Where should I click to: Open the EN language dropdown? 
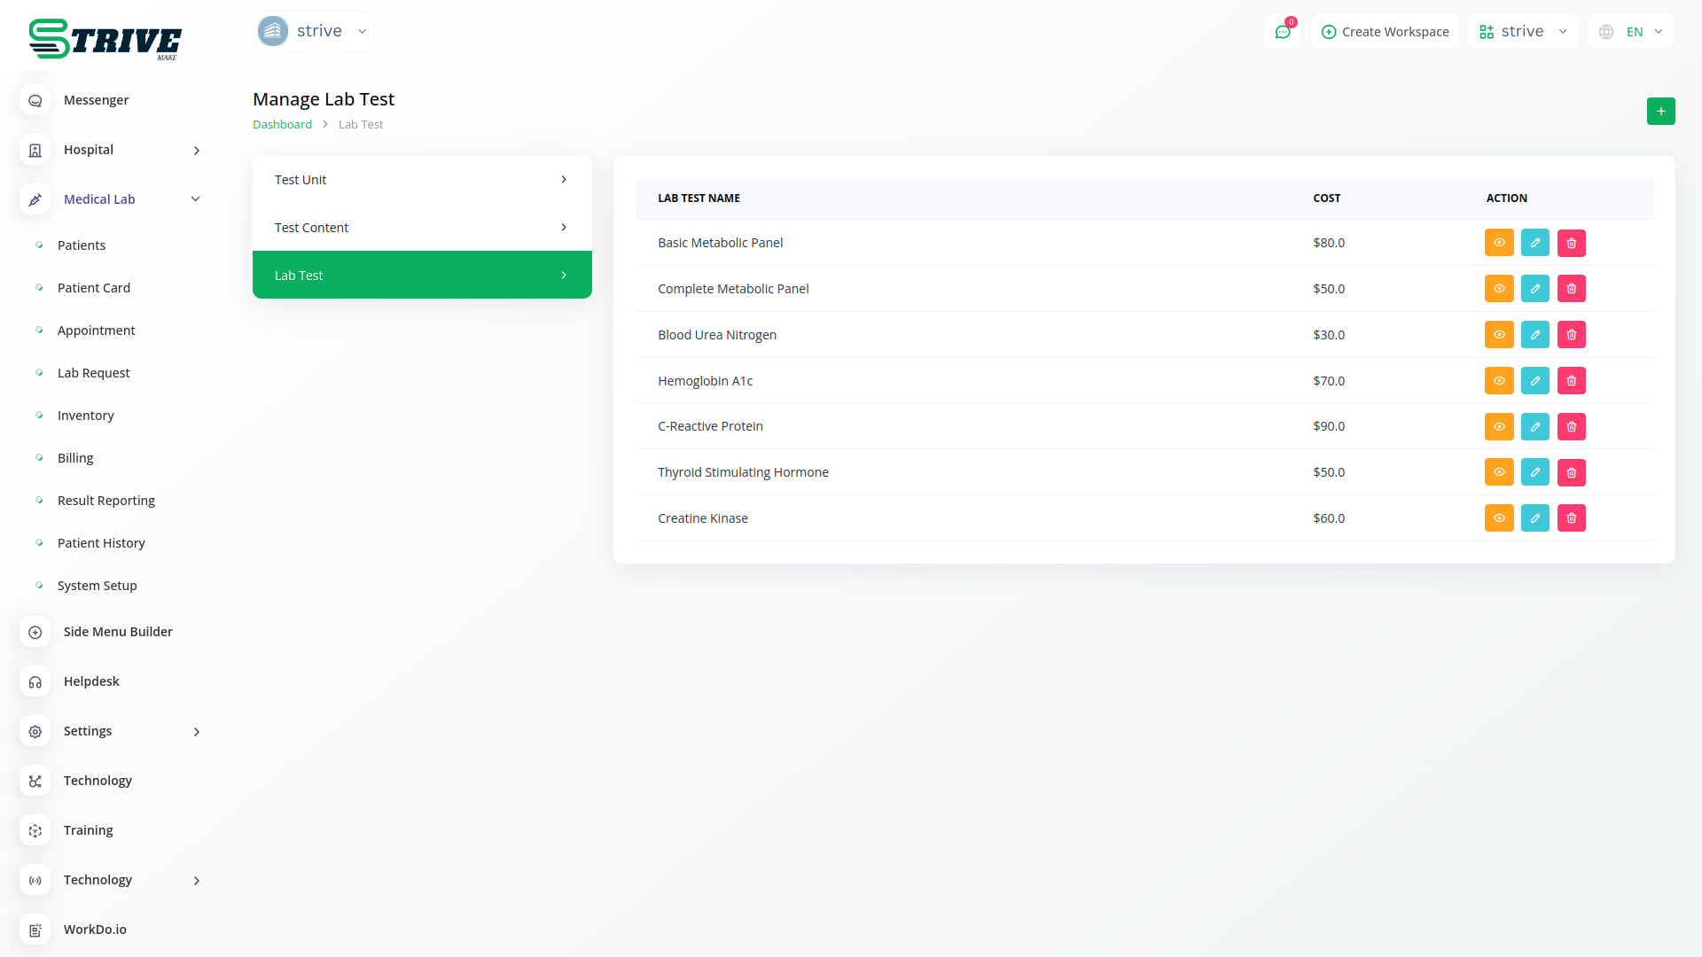coord(1631,32)
